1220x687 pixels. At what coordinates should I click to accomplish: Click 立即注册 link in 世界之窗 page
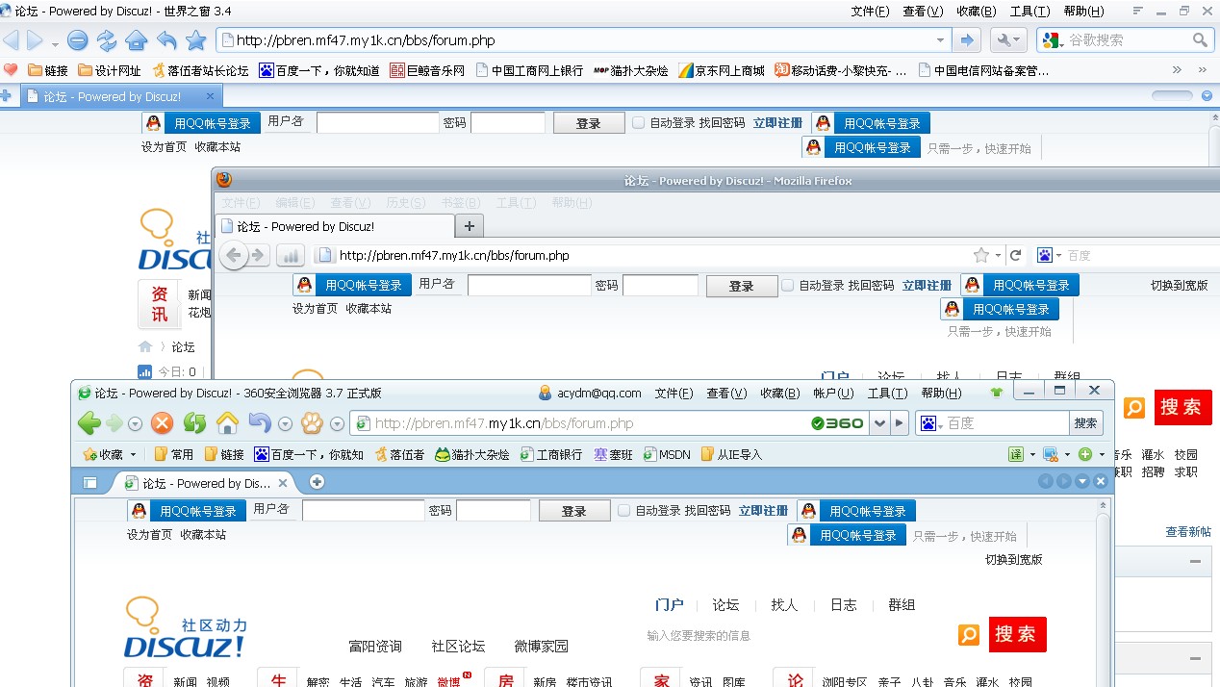(777, 123)
